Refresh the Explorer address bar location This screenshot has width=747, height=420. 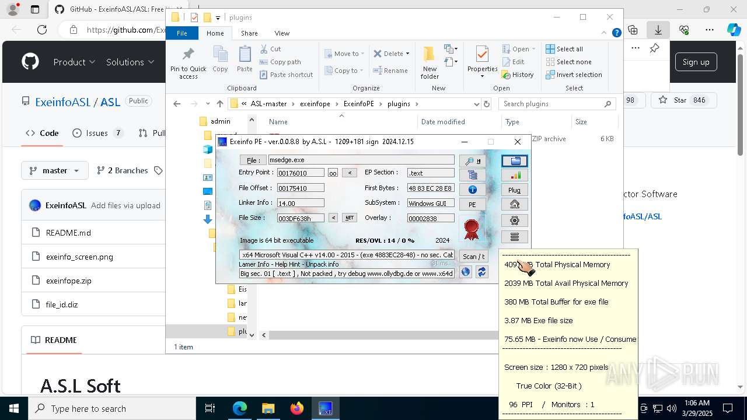487,104
